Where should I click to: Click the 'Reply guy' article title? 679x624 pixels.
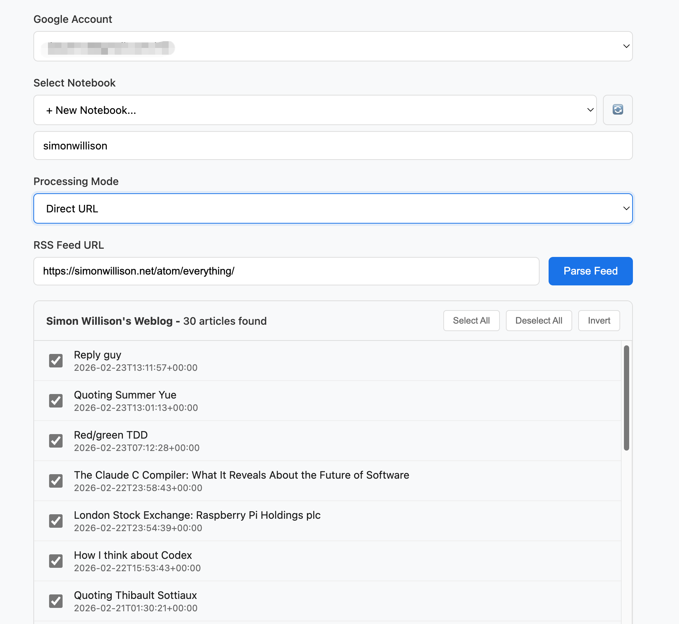tap(97, 355)
